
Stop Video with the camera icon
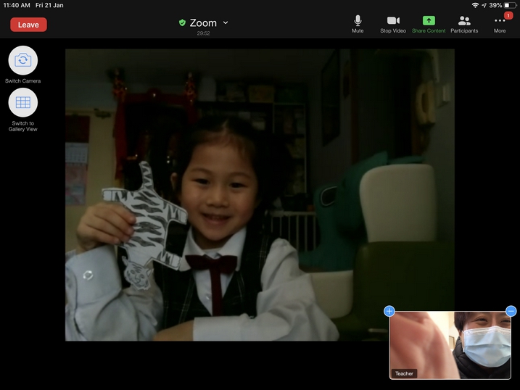(x=393, y=24)
